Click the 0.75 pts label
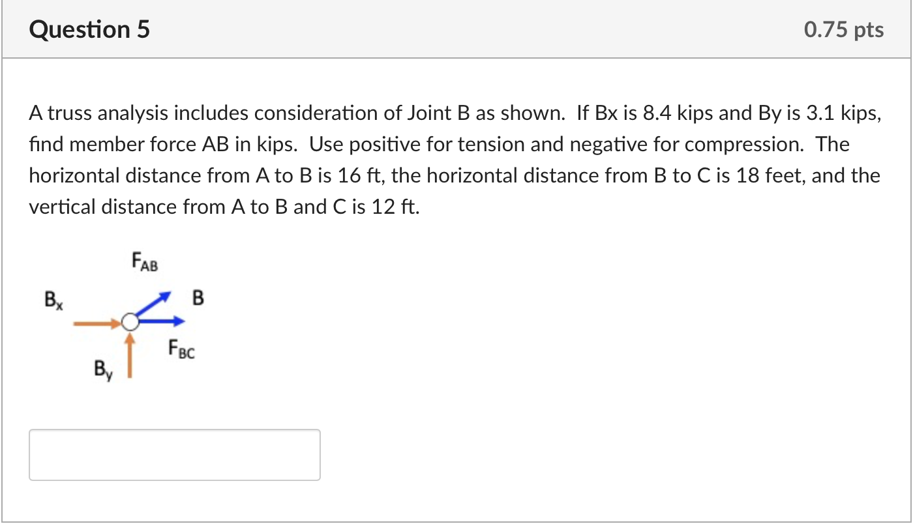The height and width of the screenshot is (524, 913). click(843, 29)
